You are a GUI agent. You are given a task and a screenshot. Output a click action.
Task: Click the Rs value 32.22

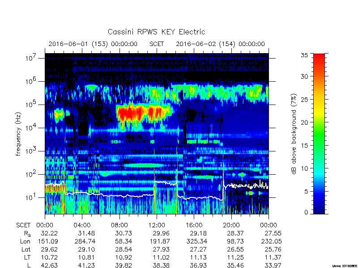tap(49, 234)
